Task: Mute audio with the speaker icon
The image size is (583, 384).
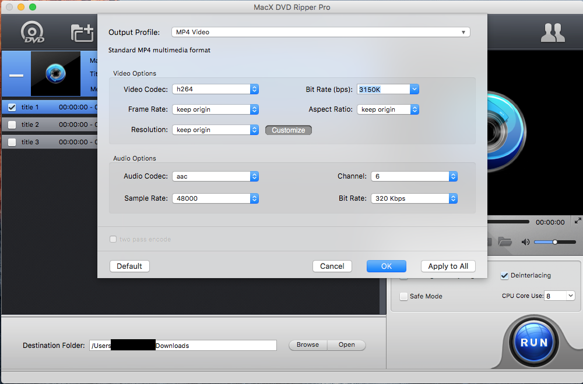Action: [x=525, y=242]
